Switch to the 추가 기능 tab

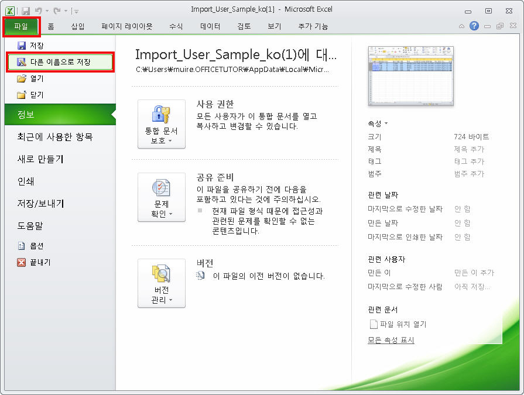(x=313, y=26)
